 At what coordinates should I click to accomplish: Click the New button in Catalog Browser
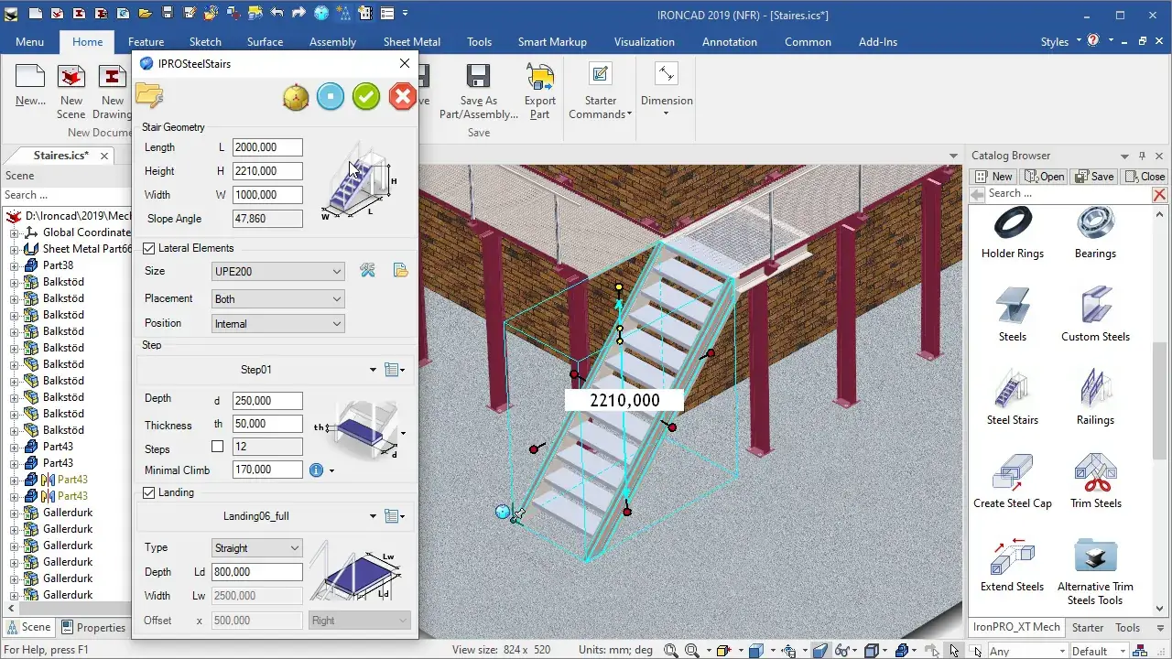point(994,177)
